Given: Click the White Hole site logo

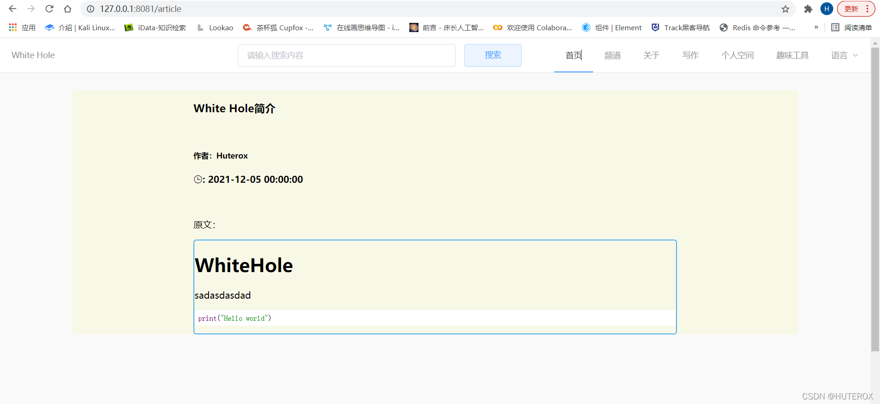Looking at the screenshot, I should 33,55.
